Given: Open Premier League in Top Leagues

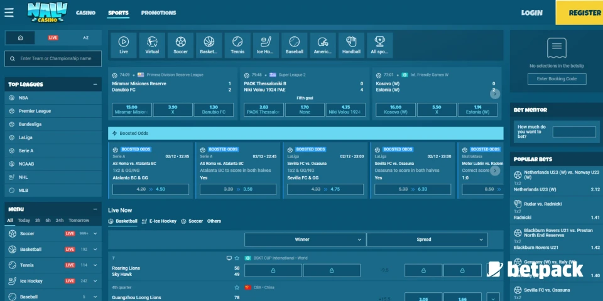Looking at the screenshot, I should (53, 111).
